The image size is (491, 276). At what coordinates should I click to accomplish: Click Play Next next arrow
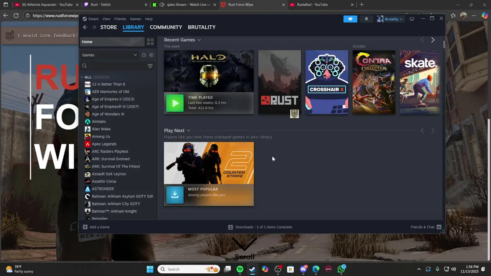click(x=433, y=131)
